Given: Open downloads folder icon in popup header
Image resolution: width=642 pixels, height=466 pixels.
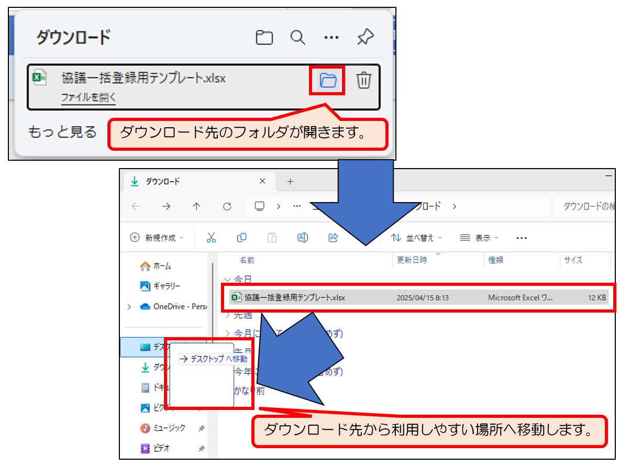Looking at the screenshot, I should pyautogui.click(x=264, y=38).
